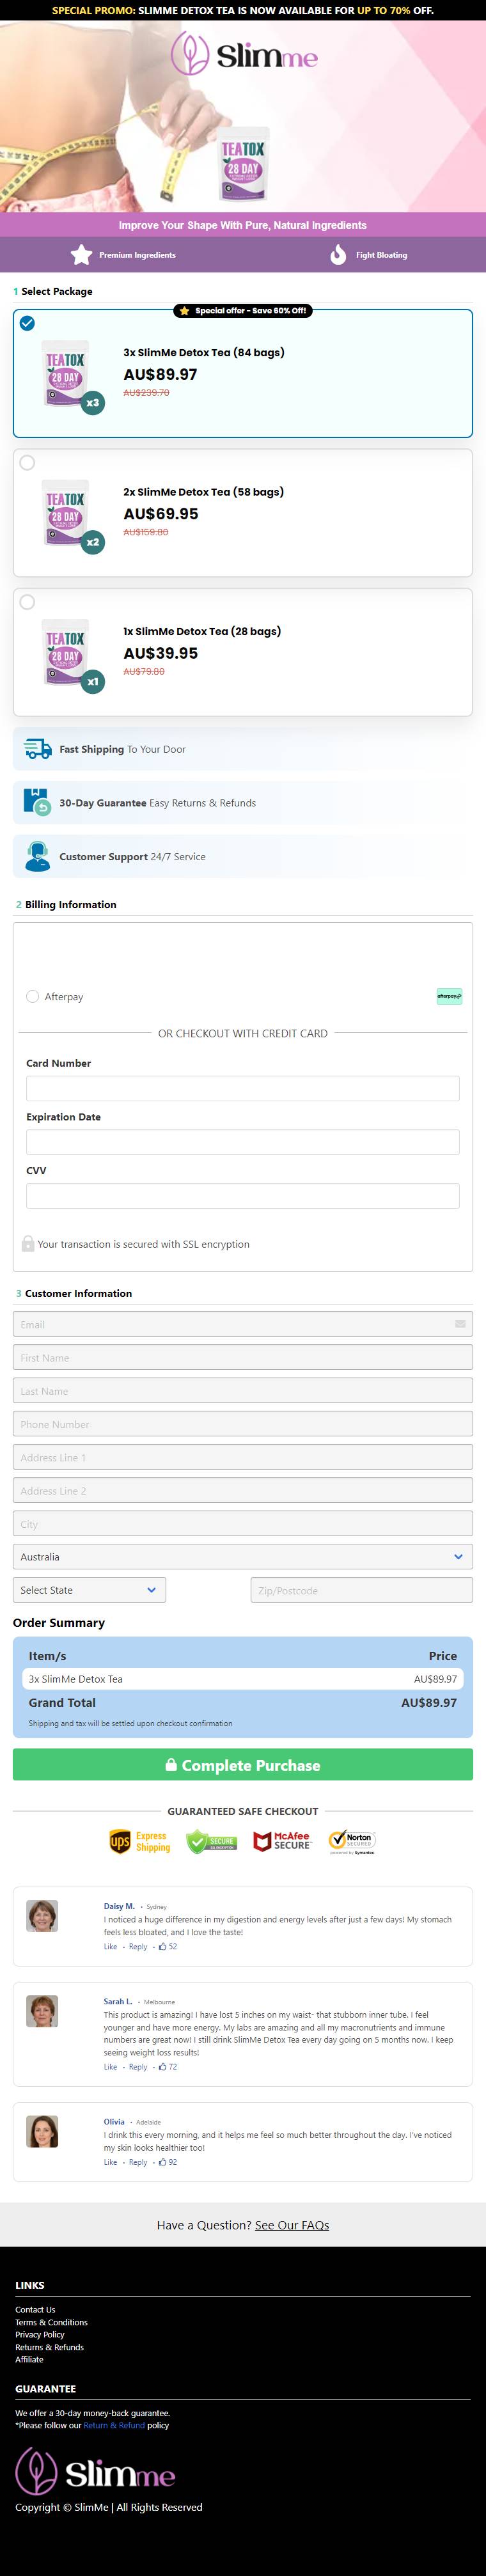This screenshot has height=2576, width=486.
Task: Click the Customer Support headset icon
Action: (37, 856)
